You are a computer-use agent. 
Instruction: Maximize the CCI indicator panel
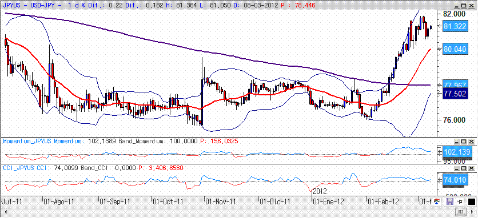[464, 168]
